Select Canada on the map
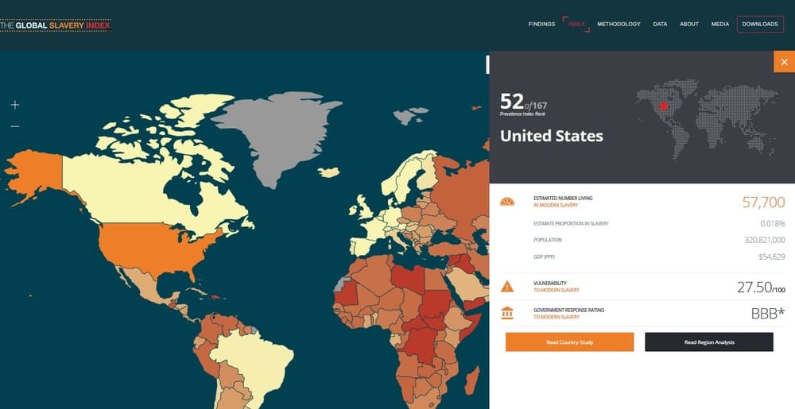Viewport: 795px width, 409px height. [x=126, y=192]
